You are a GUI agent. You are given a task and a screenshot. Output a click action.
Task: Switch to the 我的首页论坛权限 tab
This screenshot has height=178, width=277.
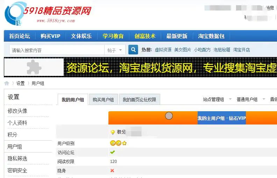pos(140,100)
